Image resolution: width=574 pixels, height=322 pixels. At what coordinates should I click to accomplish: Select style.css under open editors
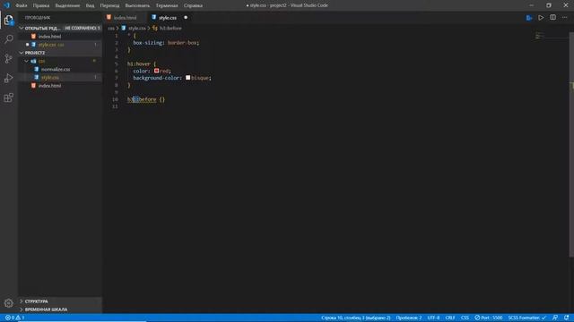tap(60, 45)
